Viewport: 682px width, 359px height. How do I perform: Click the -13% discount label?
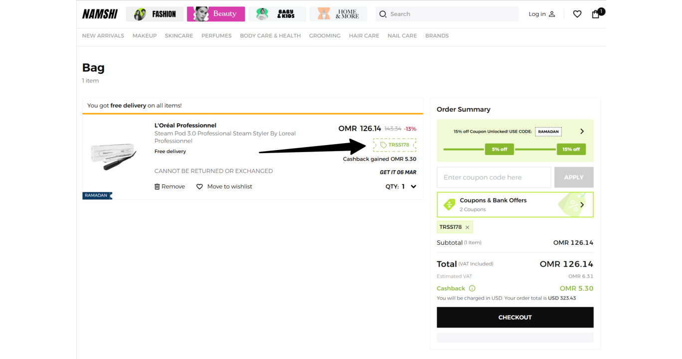coord(410,129)
